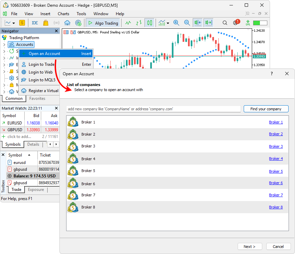The image size is (295, 254).
Task: Open the notifications icon with red badge
Action: [x=236, y=22]
